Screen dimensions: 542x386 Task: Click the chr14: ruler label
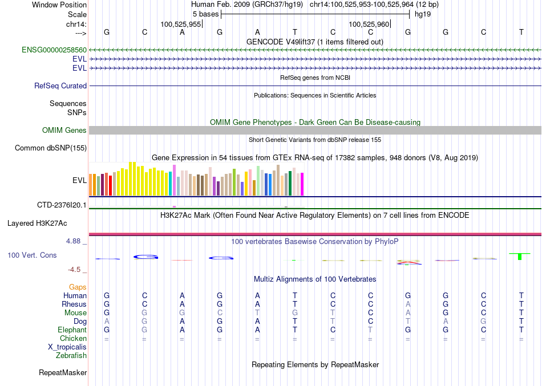[x=76, y=24]
